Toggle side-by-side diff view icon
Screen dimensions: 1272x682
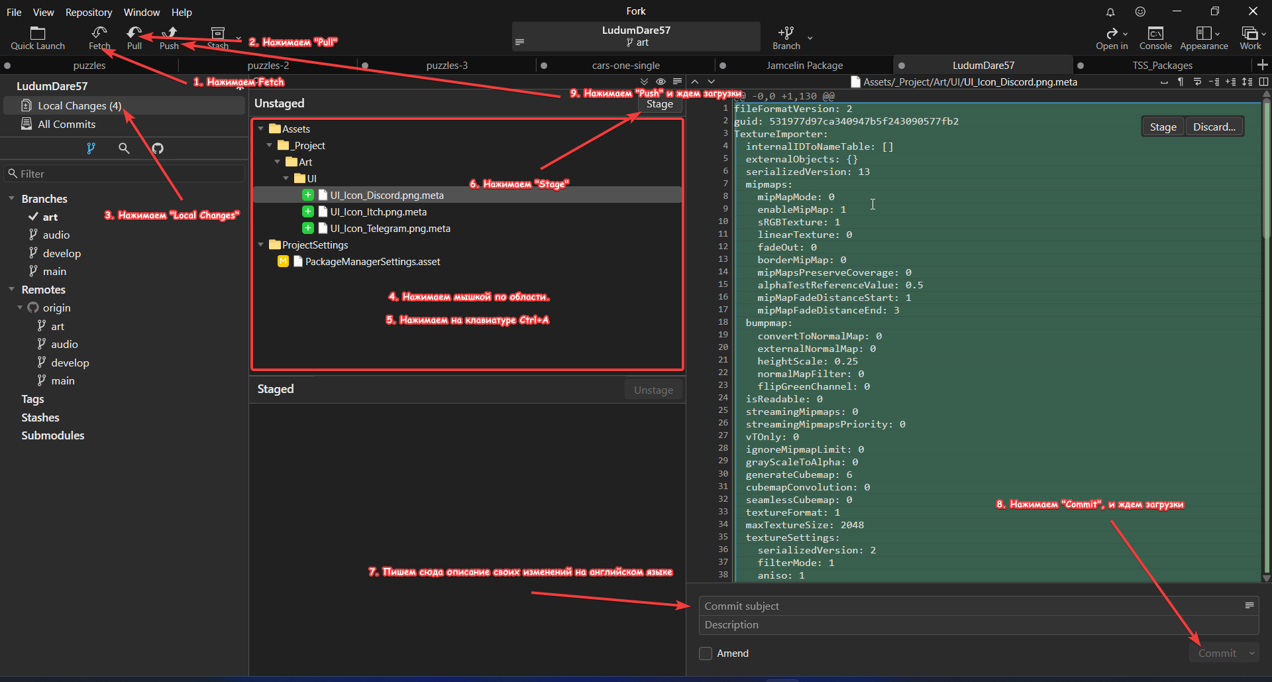(1263, 82)
